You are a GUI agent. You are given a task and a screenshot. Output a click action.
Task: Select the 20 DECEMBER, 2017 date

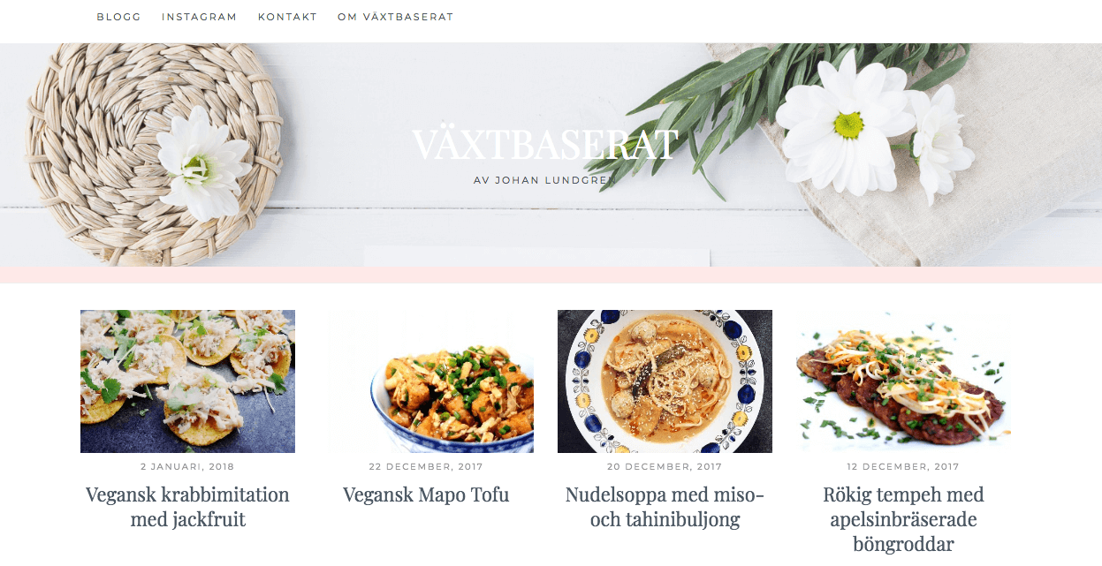[665, 466]
